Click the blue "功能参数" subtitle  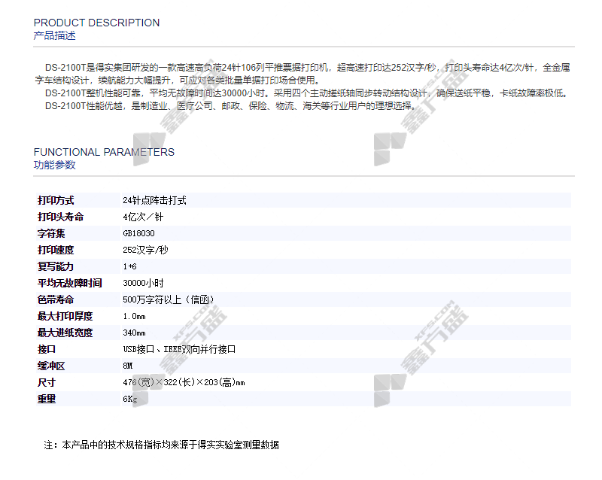pyautogui.click(x=54, y=165)
